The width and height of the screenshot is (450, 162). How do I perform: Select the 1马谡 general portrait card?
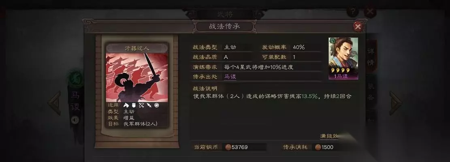coord(343,58)
